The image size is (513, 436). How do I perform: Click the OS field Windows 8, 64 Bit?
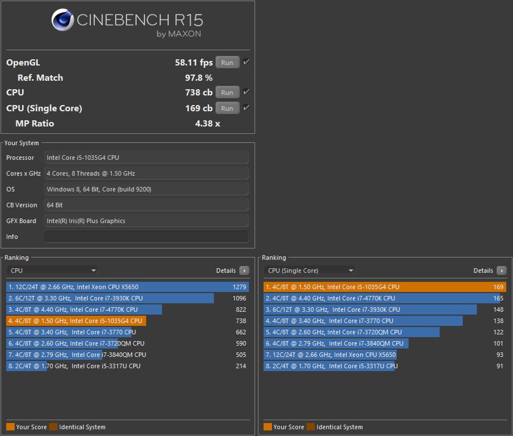point(146,189)
